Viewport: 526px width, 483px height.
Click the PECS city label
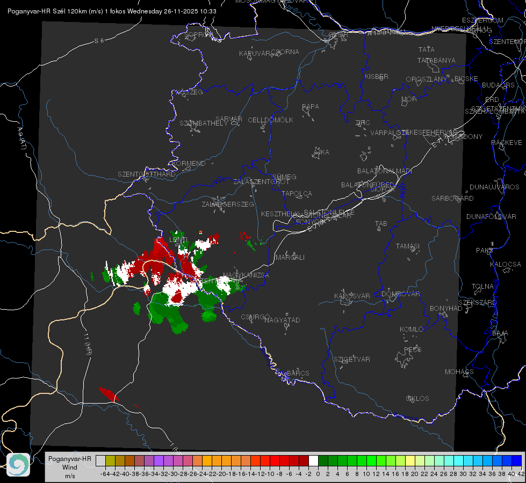[x=413, y=349]
